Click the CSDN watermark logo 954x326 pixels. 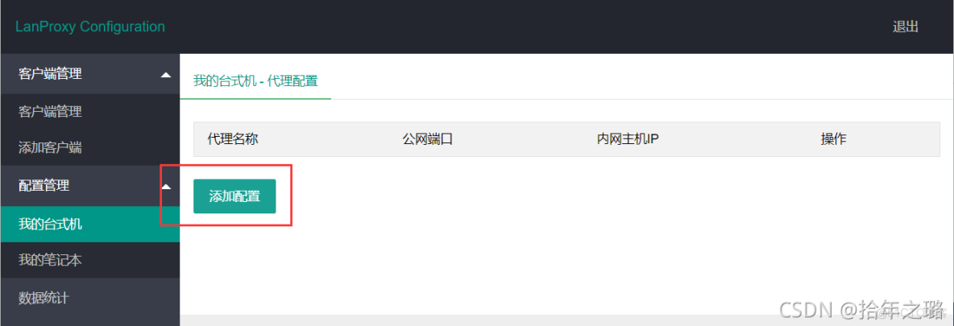click(x=807, y=311)
